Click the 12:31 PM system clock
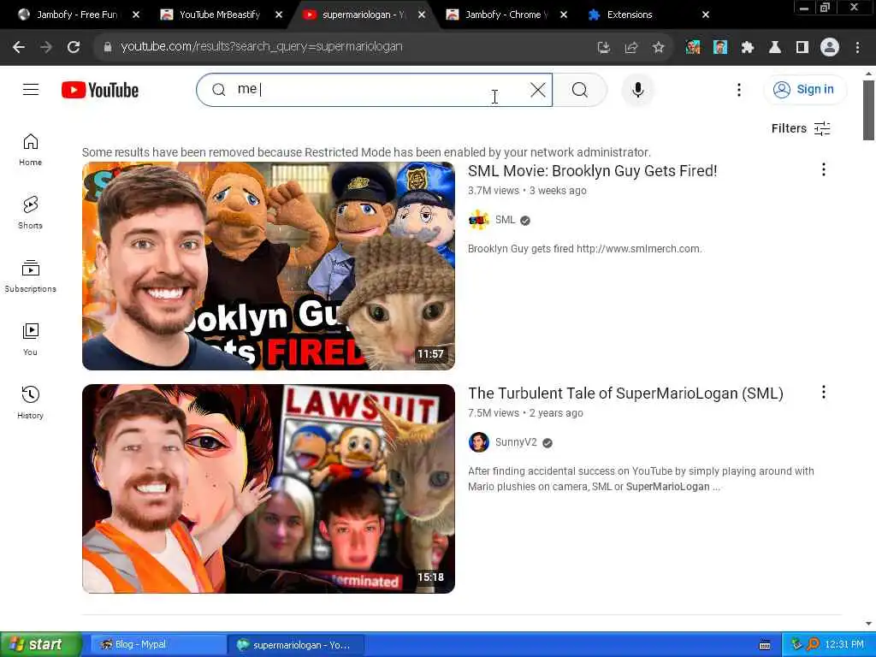 coord(844,644)
